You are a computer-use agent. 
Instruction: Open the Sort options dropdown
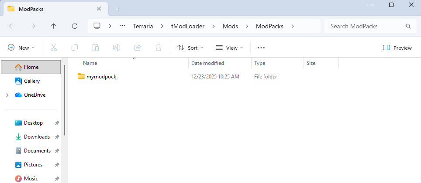point(190,47)
